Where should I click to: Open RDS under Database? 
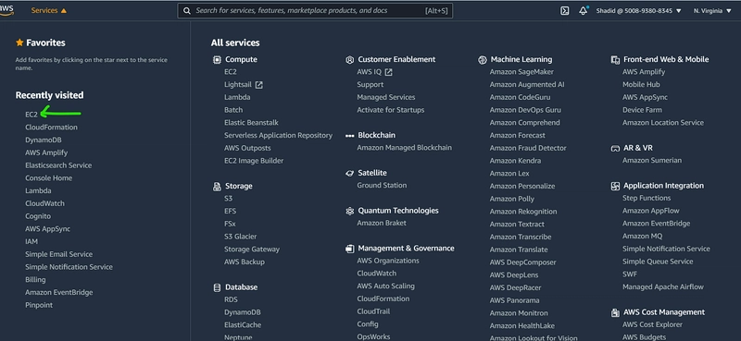231,300
